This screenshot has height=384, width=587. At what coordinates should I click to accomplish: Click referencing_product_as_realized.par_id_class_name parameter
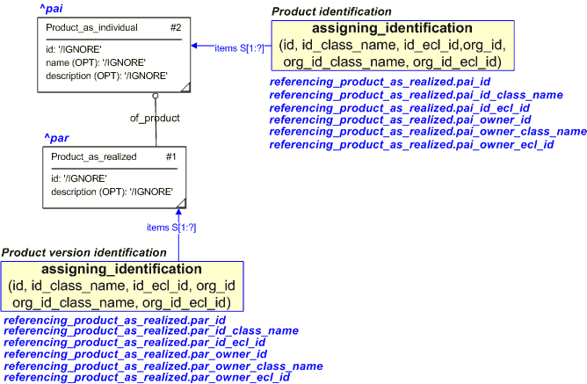click(151, 331)
